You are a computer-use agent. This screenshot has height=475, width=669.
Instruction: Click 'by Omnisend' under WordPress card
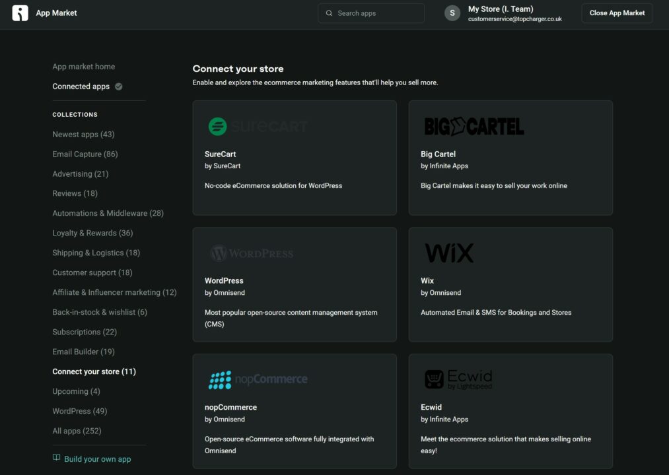(x=225, y=292)
